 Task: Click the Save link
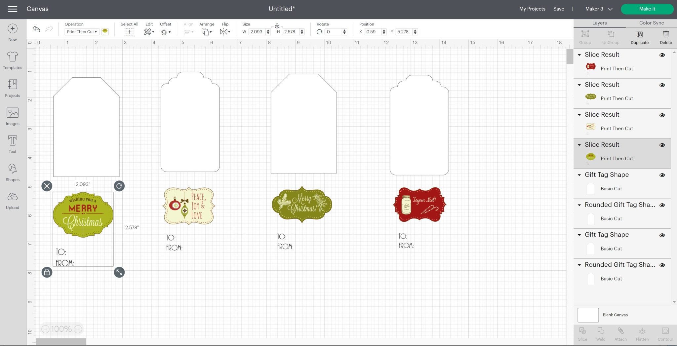[559, 9]
